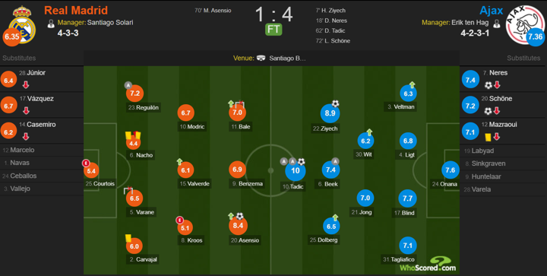The image size is (547, 276).
Task: Click the WhoScored.com logo
Action: tap(428, 264)
